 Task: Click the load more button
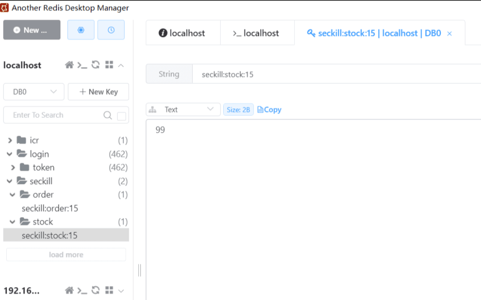coord(66,254)
